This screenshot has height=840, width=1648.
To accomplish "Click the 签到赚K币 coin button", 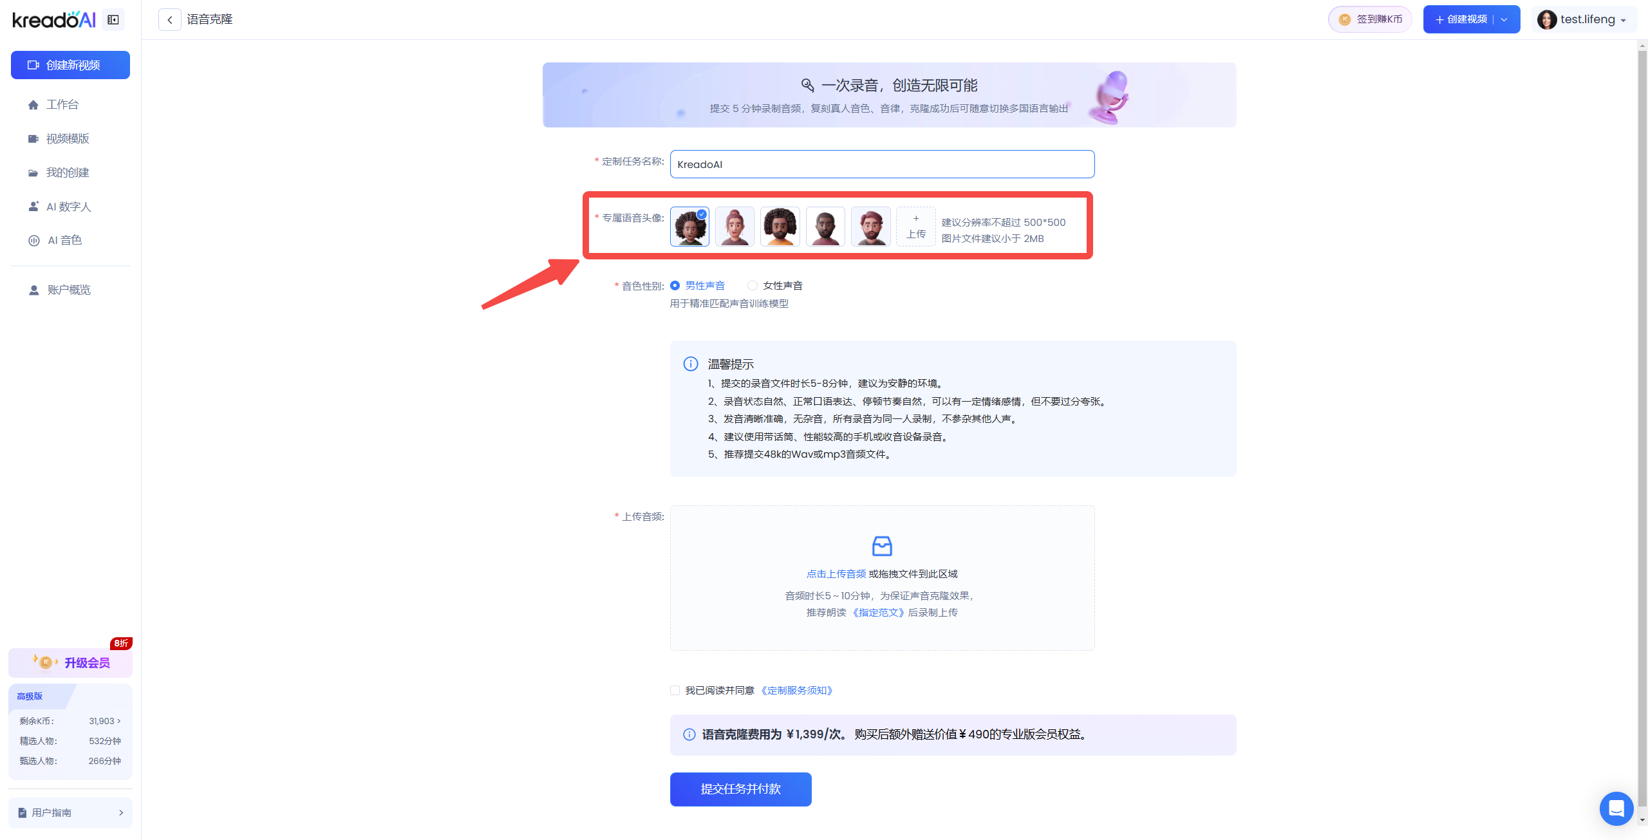I will click(1371, 19).
